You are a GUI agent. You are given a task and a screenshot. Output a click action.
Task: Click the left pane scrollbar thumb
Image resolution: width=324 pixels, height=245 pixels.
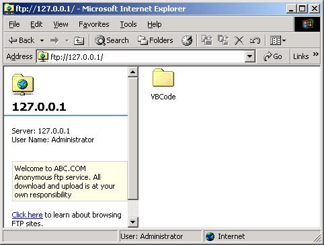coord(133,138)
